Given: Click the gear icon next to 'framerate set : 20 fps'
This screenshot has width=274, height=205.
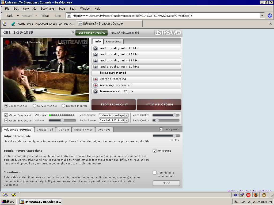Looking at the screenshot, I should coord(96,91).
